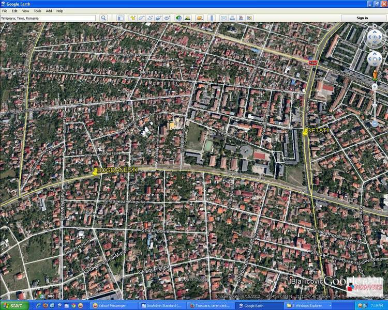This screenshot has width=388, height=310.
Task: Select the Add Path tool
Action: click(150, 18)
